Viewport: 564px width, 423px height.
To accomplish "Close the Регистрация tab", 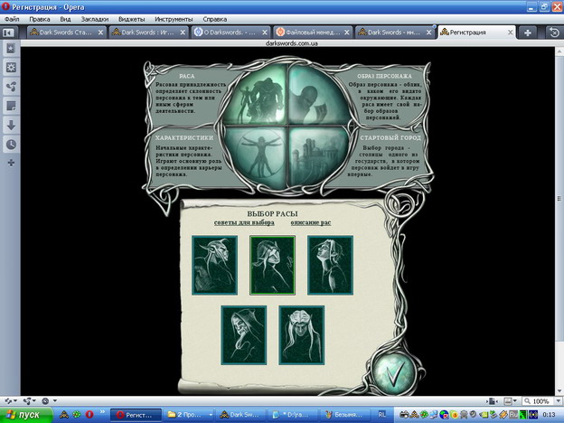I will 510,33.
